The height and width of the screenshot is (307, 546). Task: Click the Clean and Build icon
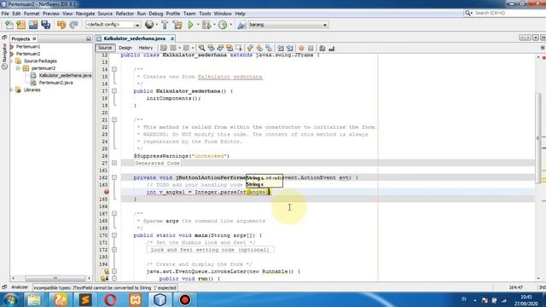(x=177, y=25)
